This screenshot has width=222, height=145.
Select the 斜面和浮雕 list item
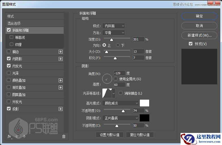tap(34, 30)
